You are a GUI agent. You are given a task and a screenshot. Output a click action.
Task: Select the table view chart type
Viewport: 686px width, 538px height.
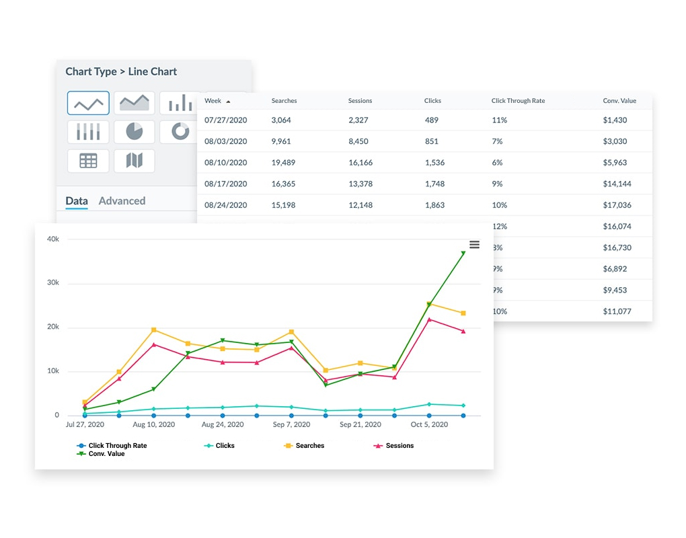click(87, 161)
